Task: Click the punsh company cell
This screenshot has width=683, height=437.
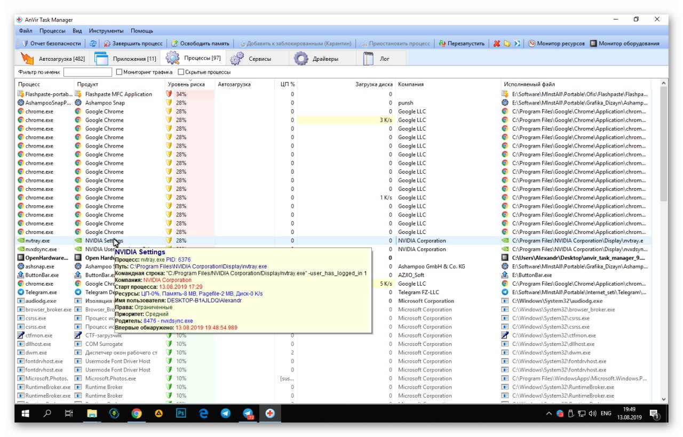Action: (x=406, y=103)
